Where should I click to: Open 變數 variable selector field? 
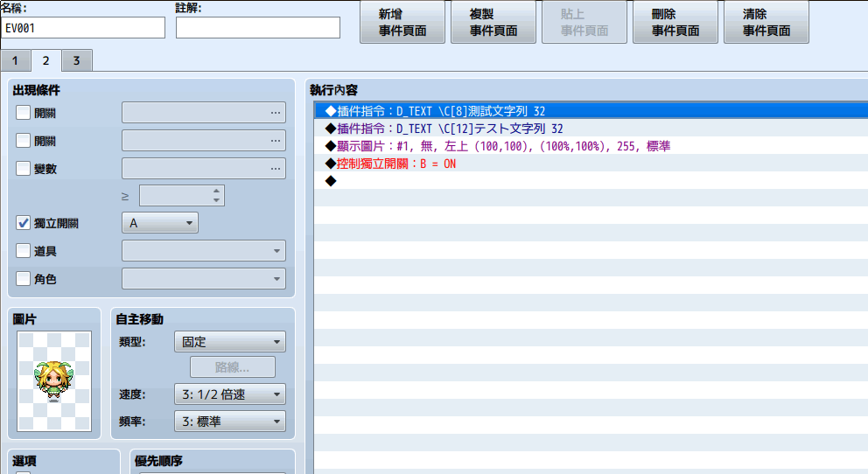[204, 168]
